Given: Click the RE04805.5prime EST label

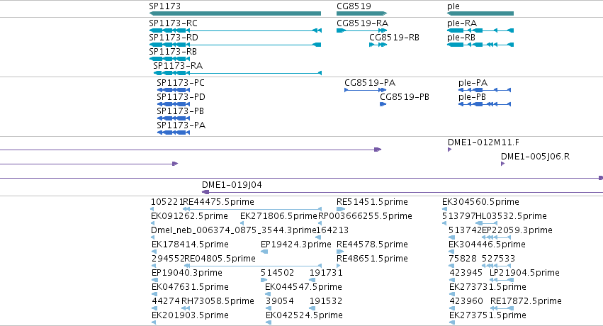Looking at the screenshot, I should [220, 259].
